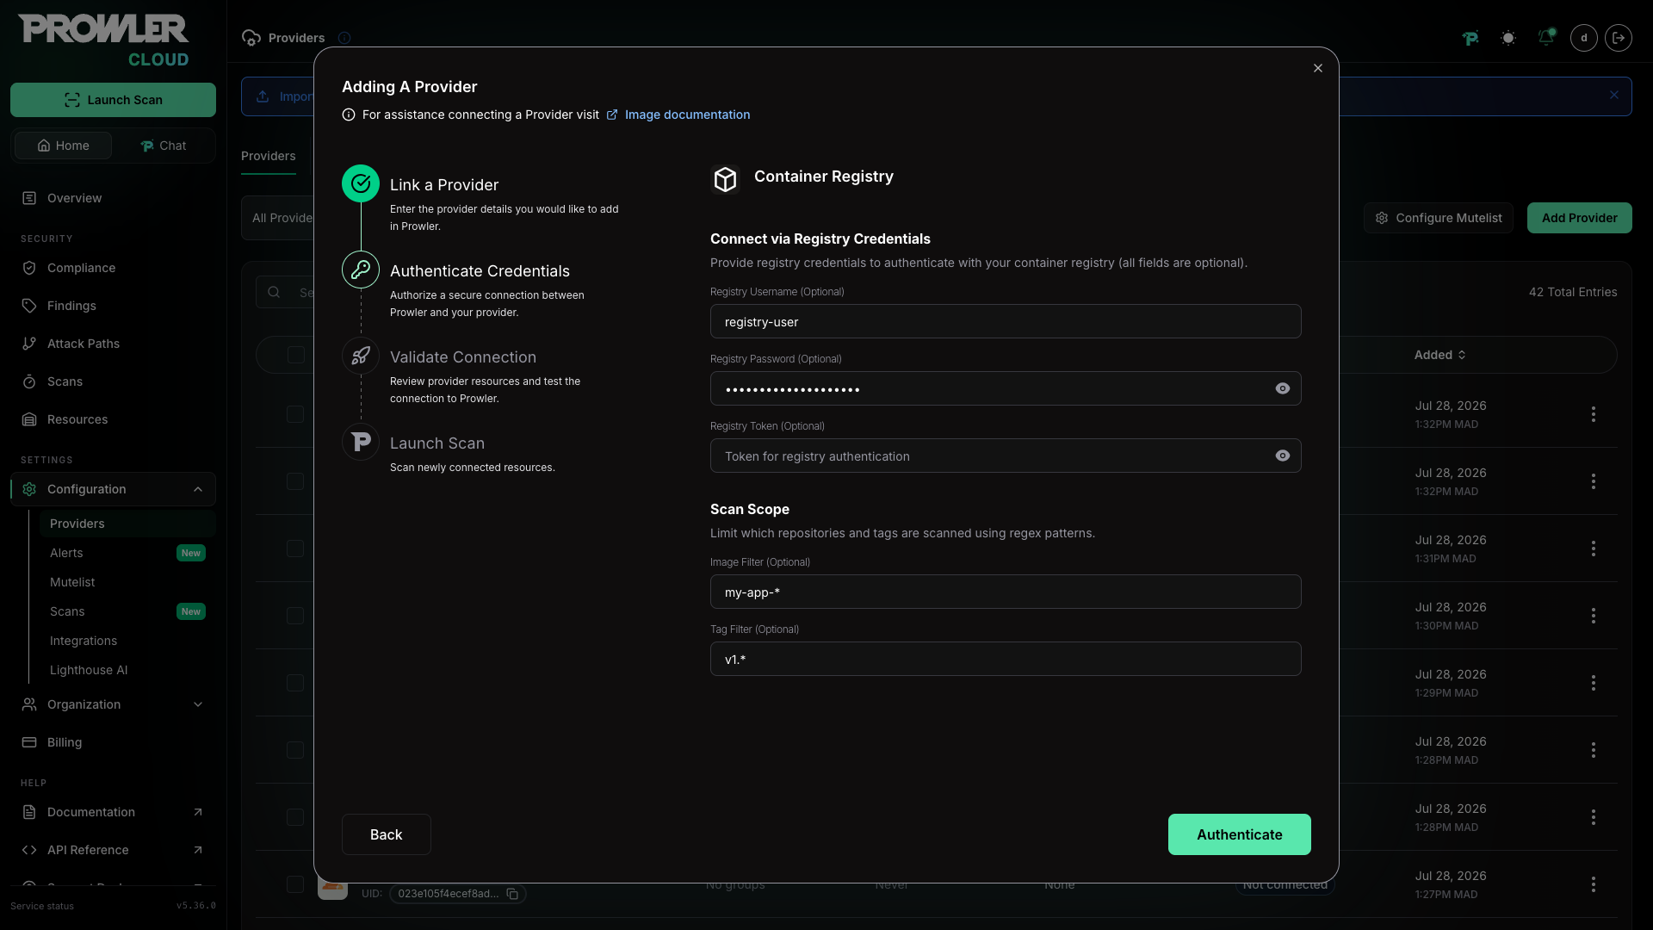This screenshot has height=930, width=1653.
Task: Switch to the Chat tab
Action: (163, 146)
